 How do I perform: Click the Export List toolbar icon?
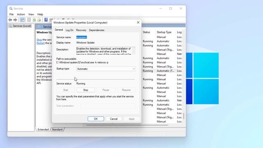[39, 20]
